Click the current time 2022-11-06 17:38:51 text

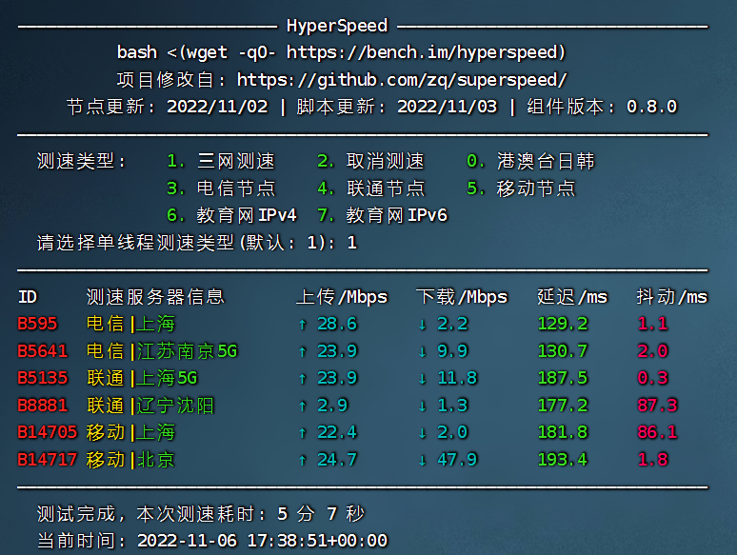(x=262, y=541)
